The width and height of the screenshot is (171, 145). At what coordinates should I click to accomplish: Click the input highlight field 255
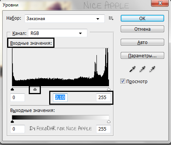[103, 97]
